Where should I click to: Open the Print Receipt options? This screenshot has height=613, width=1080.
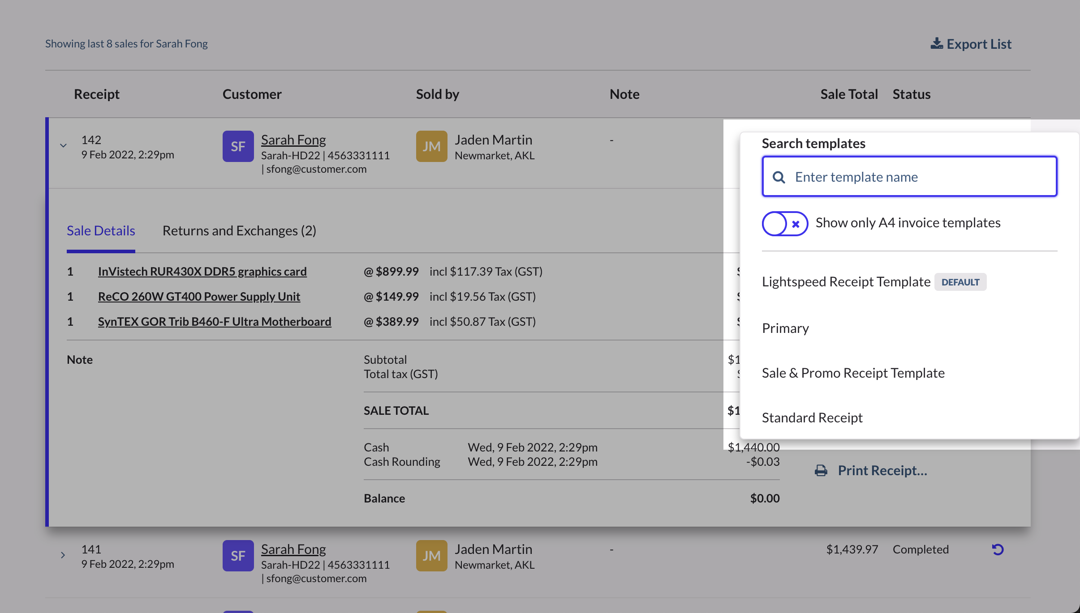coord(882,470)
